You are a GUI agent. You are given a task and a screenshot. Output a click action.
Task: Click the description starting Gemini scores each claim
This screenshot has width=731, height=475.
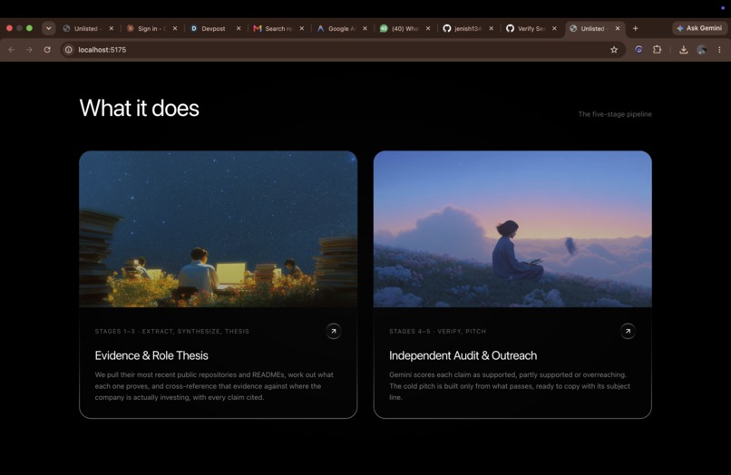pyautogui.click(x=510, y=386)
